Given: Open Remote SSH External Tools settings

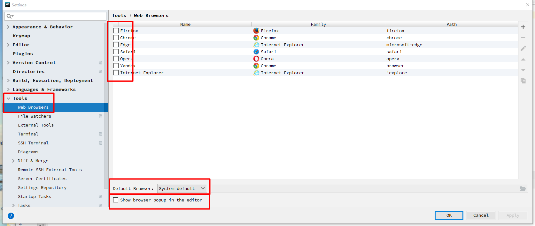Looking at the screenshot, I should point(50,170).
